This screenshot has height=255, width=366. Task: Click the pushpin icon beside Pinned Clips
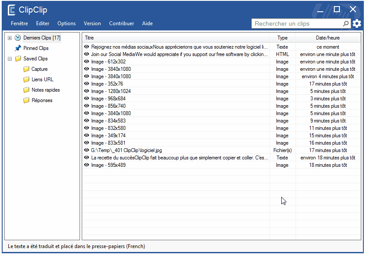(18, 48)
